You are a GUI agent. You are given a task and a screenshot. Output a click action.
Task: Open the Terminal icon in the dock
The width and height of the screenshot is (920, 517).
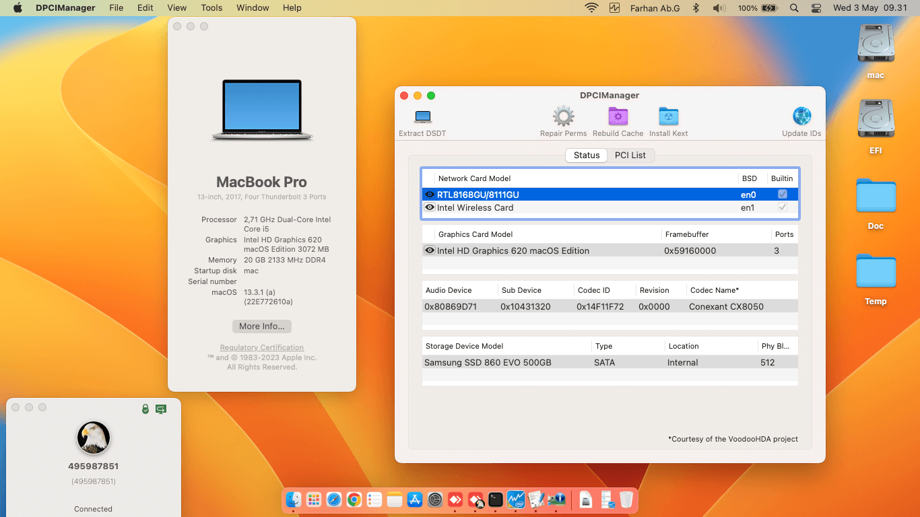pos(495,500)
